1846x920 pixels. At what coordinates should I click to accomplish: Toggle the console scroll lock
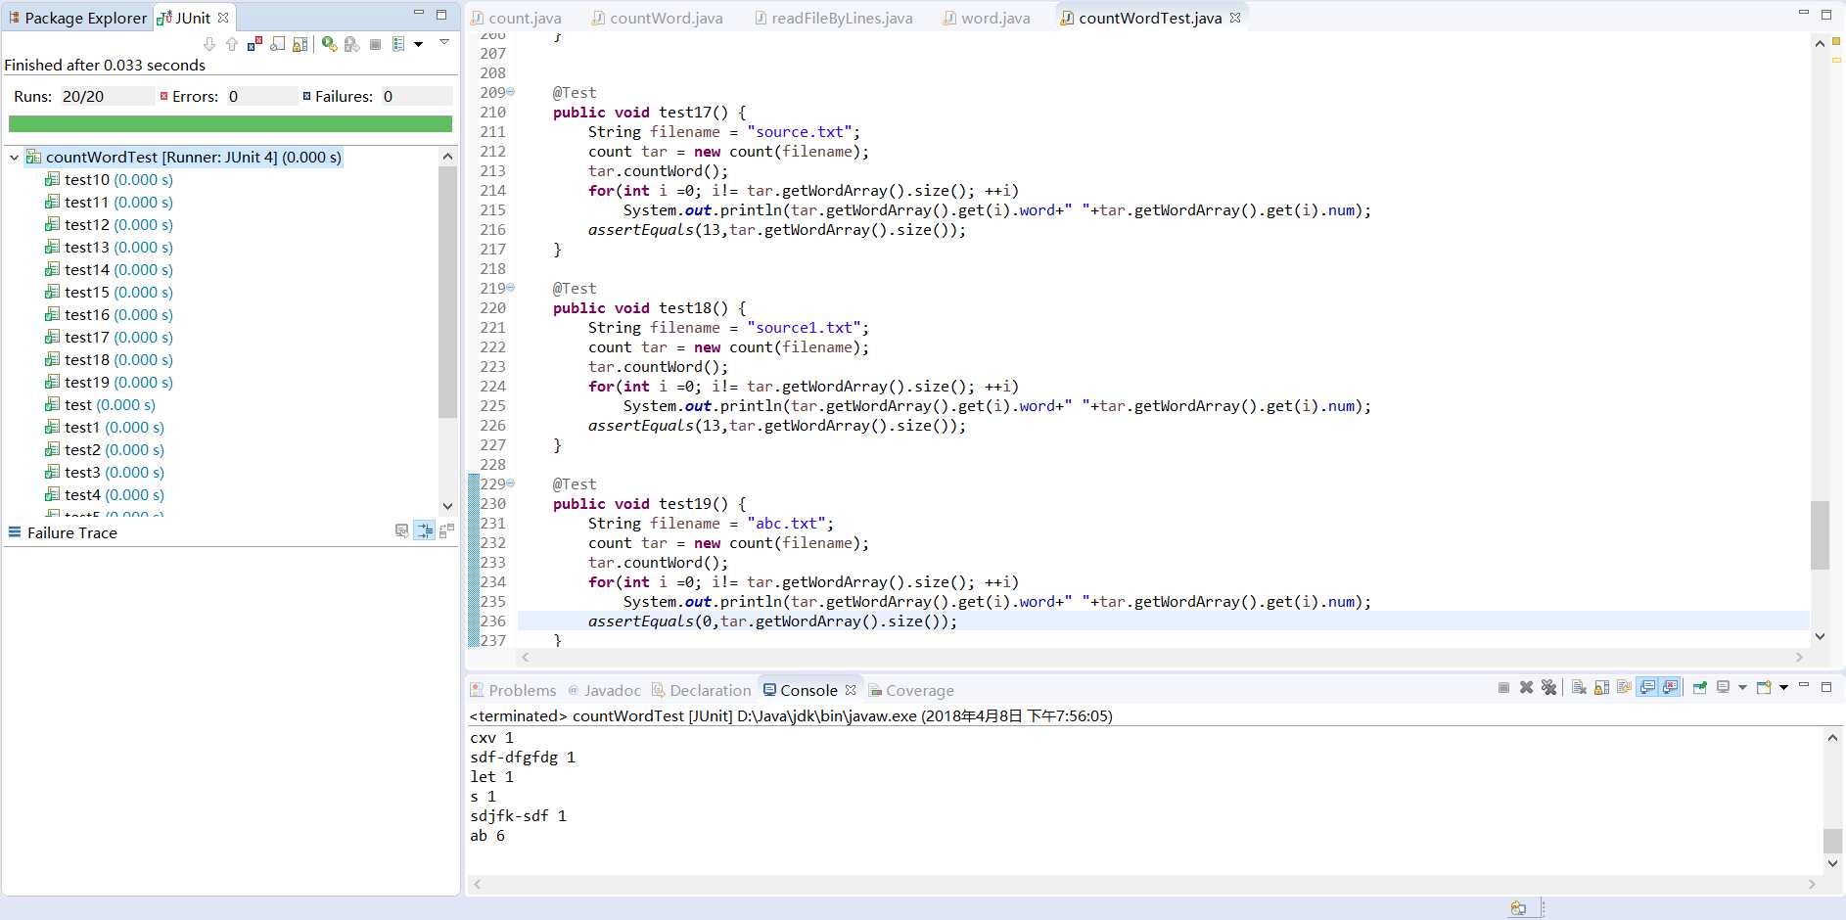click(1601, 688)
